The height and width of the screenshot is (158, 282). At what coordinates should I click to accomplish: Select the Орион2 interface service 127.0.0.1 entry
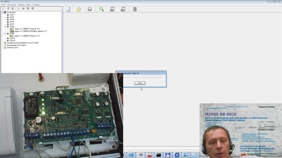point(22,43)
